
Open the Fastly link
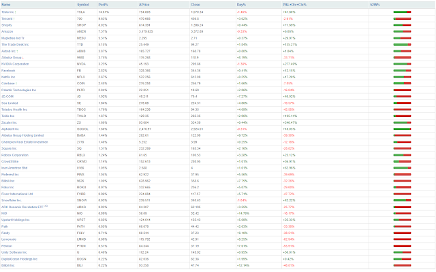(x=5, y=233)
